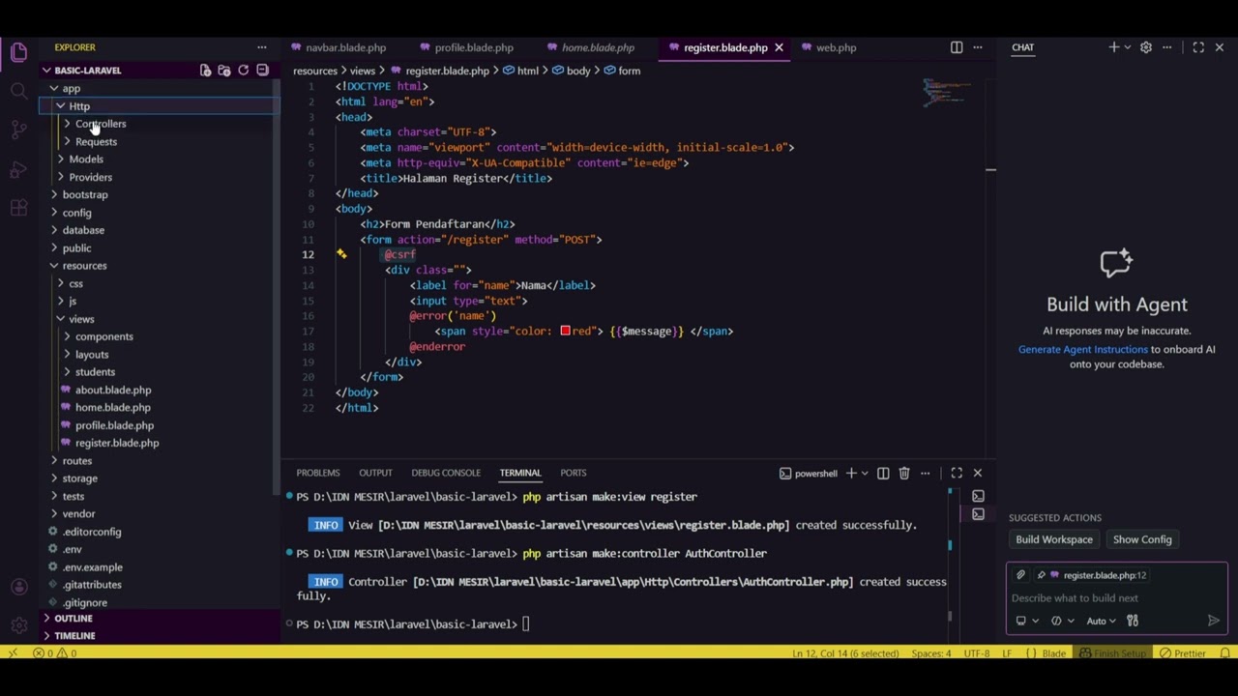Open notifications bell in status bar
Screen dimensions: 1238x696
point(1224,653)
